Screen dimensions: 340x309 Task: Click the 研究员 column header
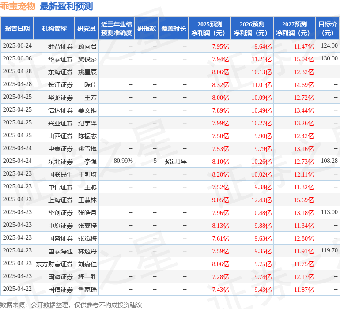(x=87, y=28)
